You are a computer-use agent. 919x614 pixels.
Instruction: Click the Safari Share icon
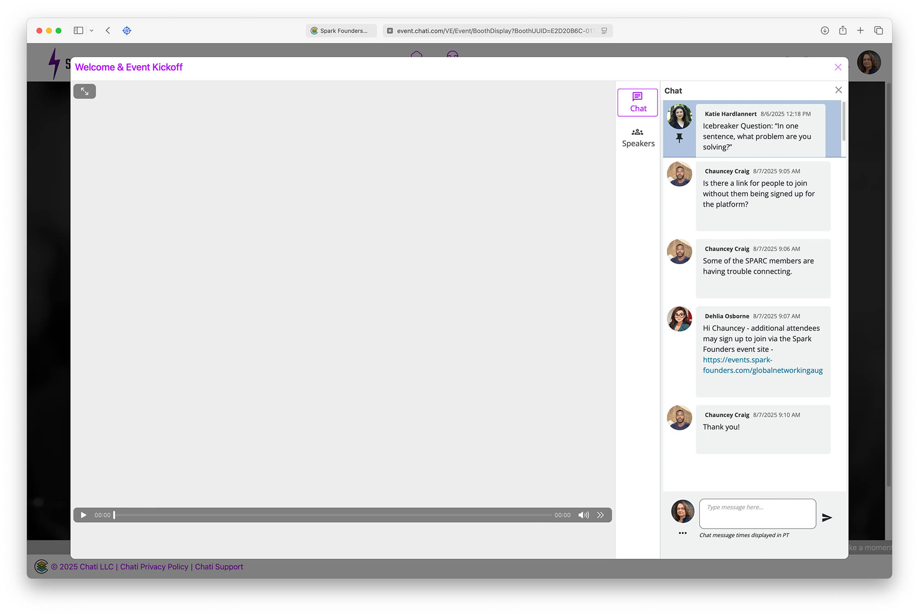[x=842, y=30]
